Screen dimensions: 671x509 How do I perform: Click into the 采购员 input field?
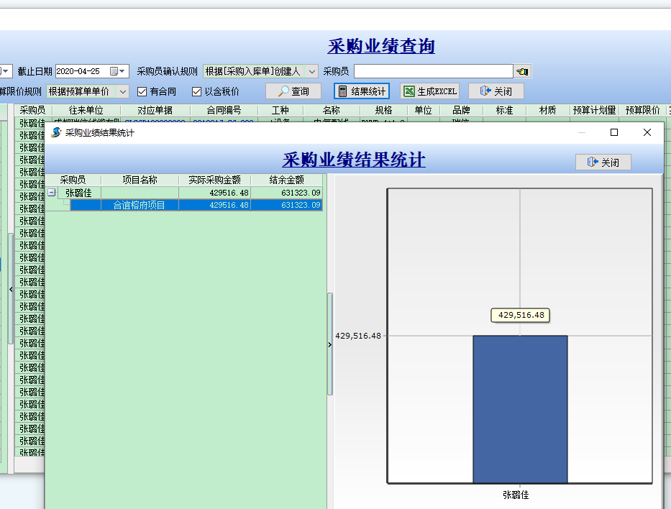click(x=433, y=71)
